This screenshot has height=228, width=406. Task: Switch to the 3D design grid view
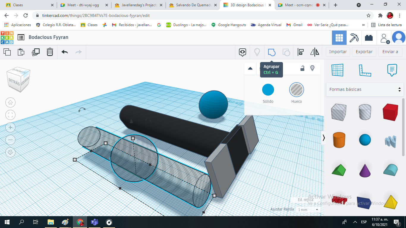pyautogui.click(x=339, y=38)
